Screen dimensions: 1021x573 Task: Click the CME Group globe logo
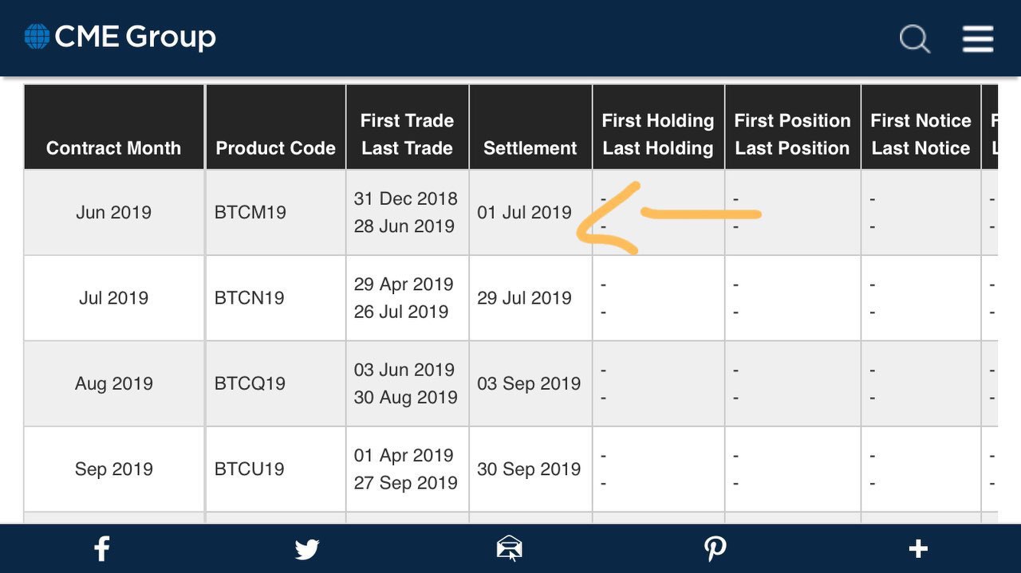click(37, 37)
